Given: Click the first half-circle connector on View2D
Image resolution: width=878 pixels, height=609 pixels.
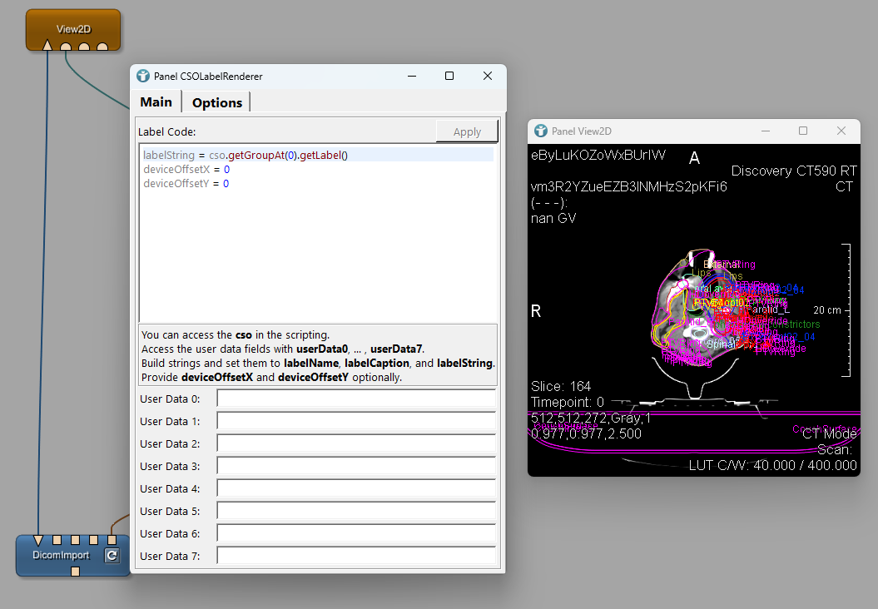Looking at the screenshot, I should 66,47.
